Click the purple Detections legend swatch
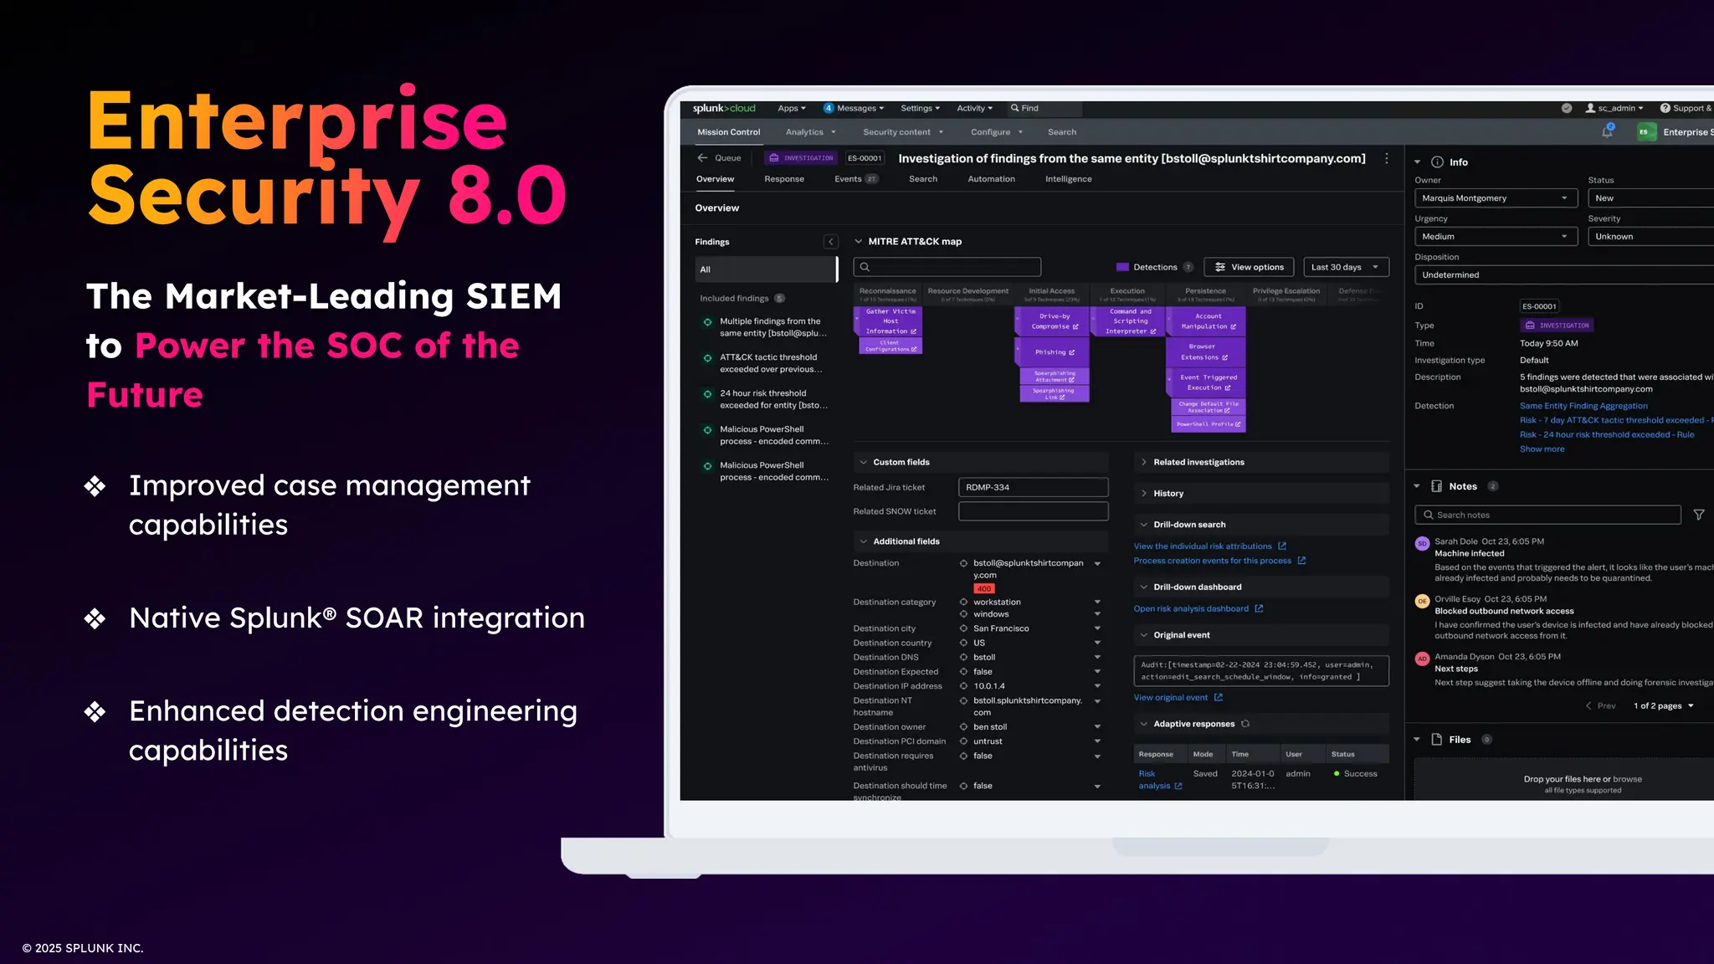Viewport: 1714px width, 964px height. pyautogui.click(x=1122, y=267)
